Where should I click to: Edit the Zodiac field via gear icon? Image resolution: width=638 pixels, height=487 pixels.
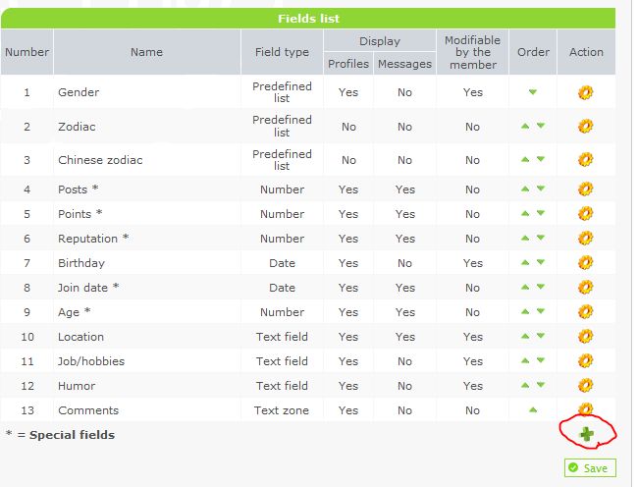586,126
